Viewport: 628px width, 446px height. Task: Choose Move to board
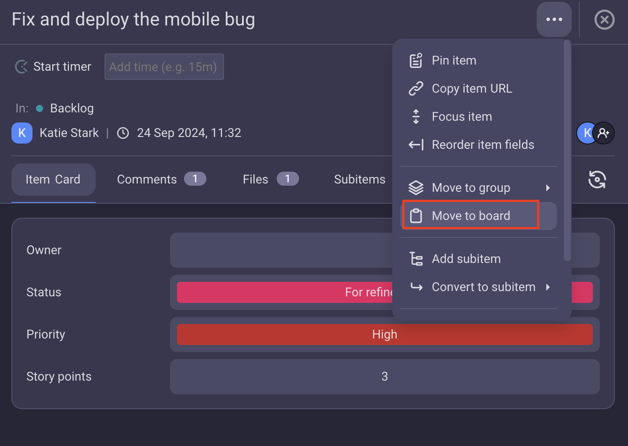tap(471, 216)
